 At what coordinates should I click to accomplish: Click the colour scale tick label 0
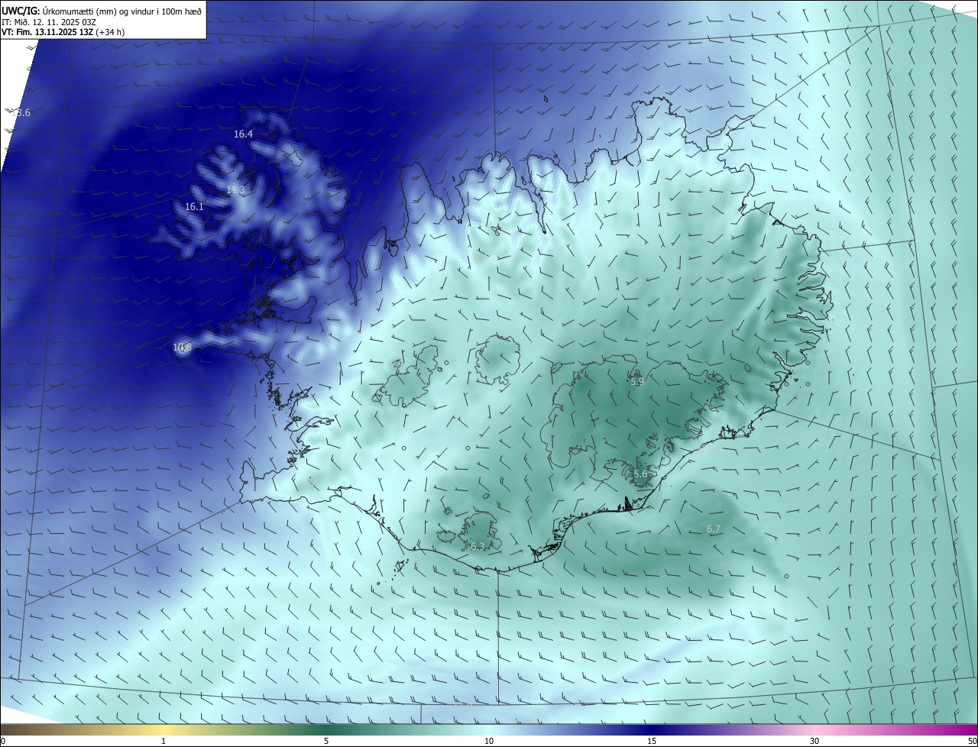tap(3, 741)
